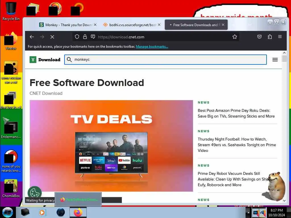Image resolution: width=291 pixels, height=218 pixels.
Task: Click the dark box taskbar icon
Action: click(x=25, y=212)
